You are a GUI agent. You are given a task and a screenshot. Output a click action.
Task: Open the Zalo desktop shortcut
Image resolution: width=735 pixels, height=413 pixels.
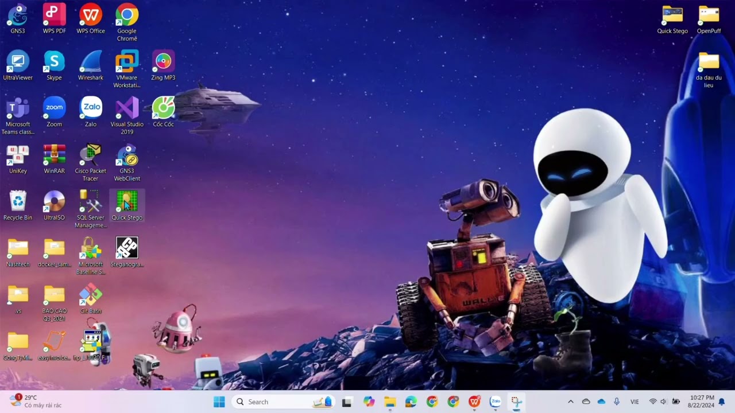click(x=91, y=110)
